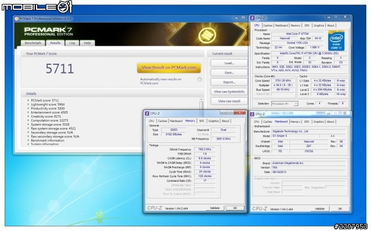Screen dimensions: 371x231
Task: Open Memory tab in CPU-Z processor window
Action: click(295, 25)
